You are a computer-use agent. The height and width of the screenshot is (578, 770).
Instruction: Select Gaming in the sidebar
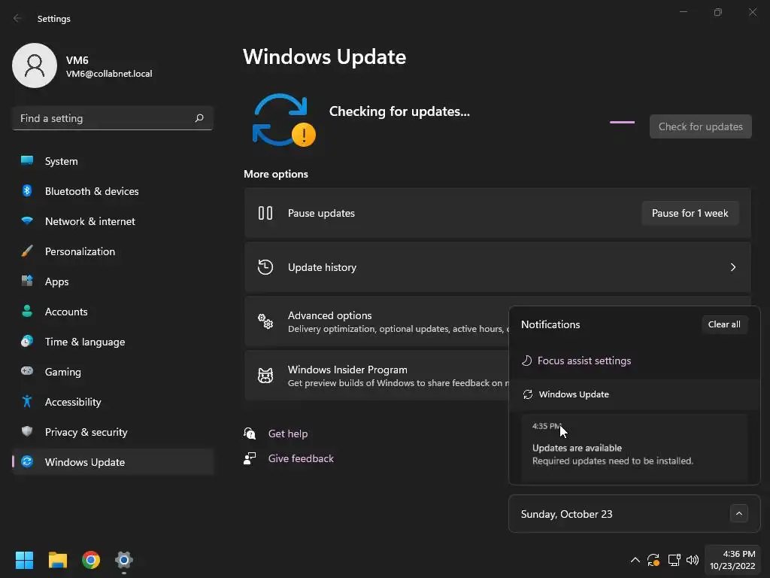click(113, 372)
